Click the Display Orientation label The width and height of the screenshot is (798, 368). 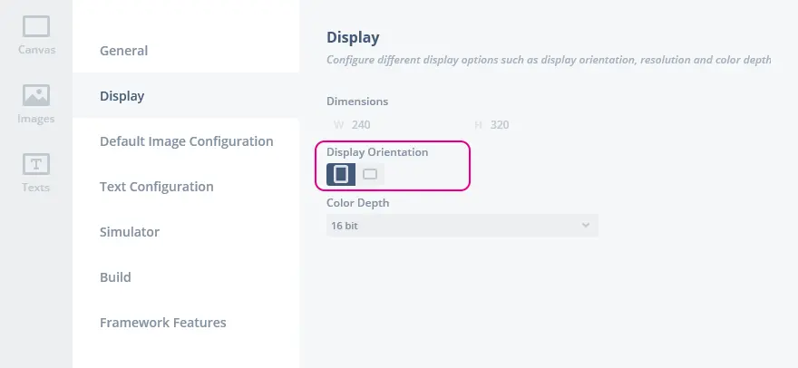coord(377,152)
